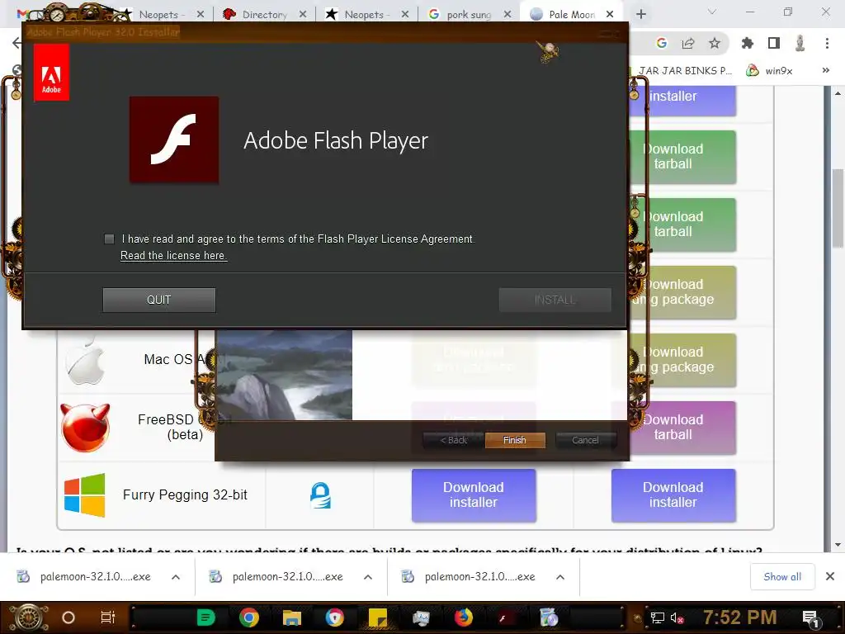845x634 pixels.
Task: Open the 'JAR JAR BINKS P...' bookmark
Action: tap(684, 71)
